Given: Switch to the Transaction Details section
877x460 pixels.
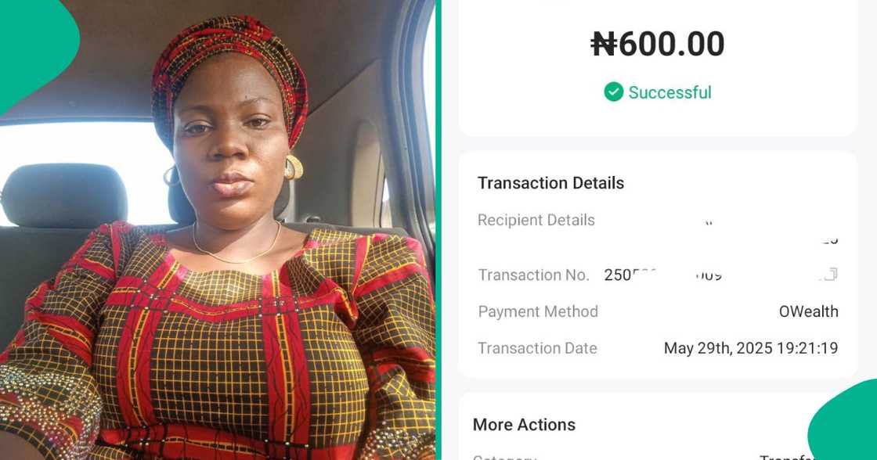Looking at the screenshot, I should pos(550,182).
